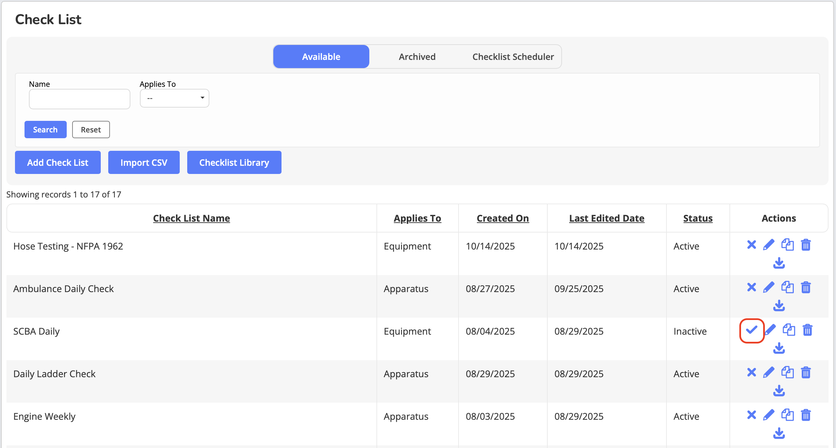The image size is (836, 448).
Task: Activate SCBA Daily using the checkmark icon
Action: (x=752, y=330)
